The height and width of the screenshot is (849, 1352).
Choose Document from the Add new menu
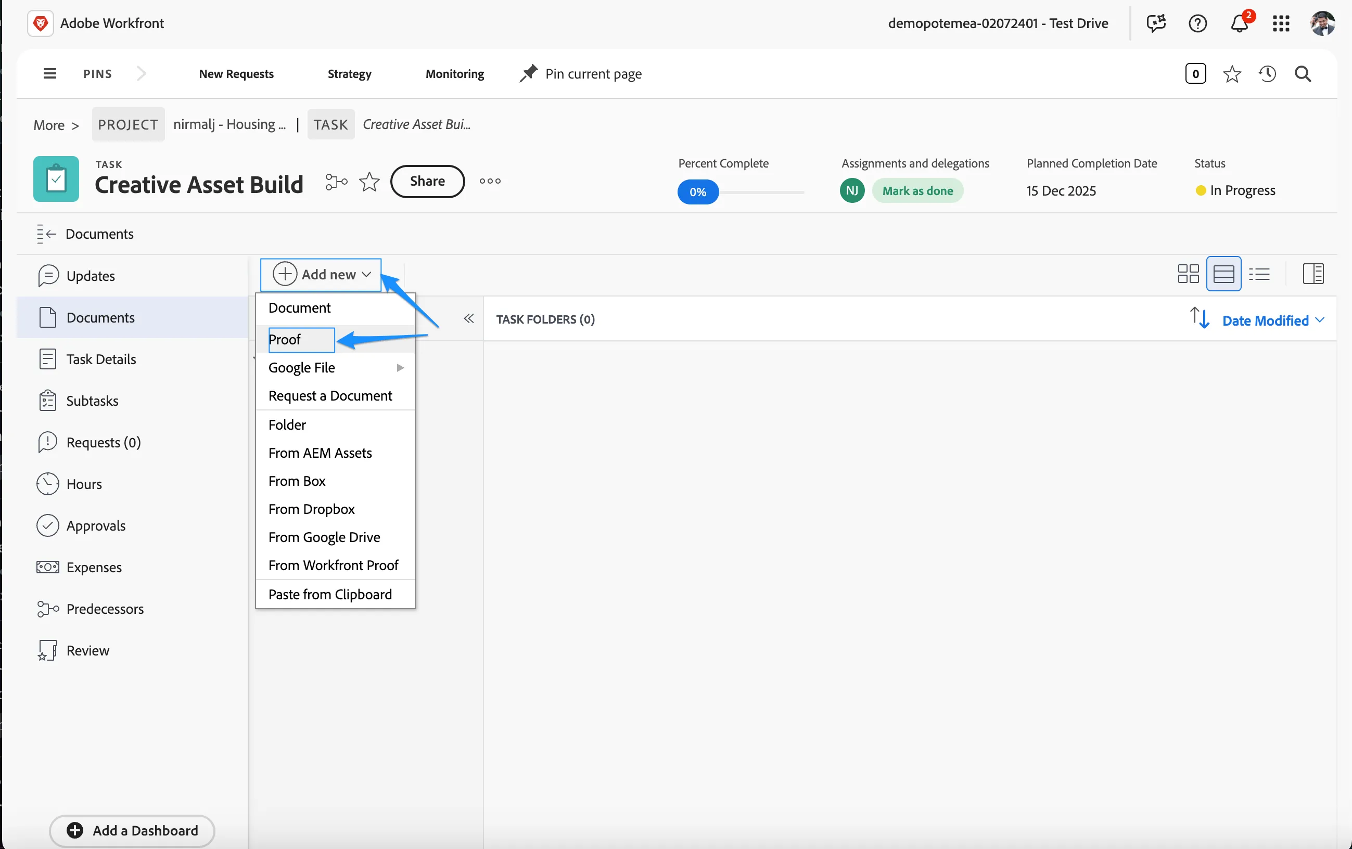[x=336, y=307]
